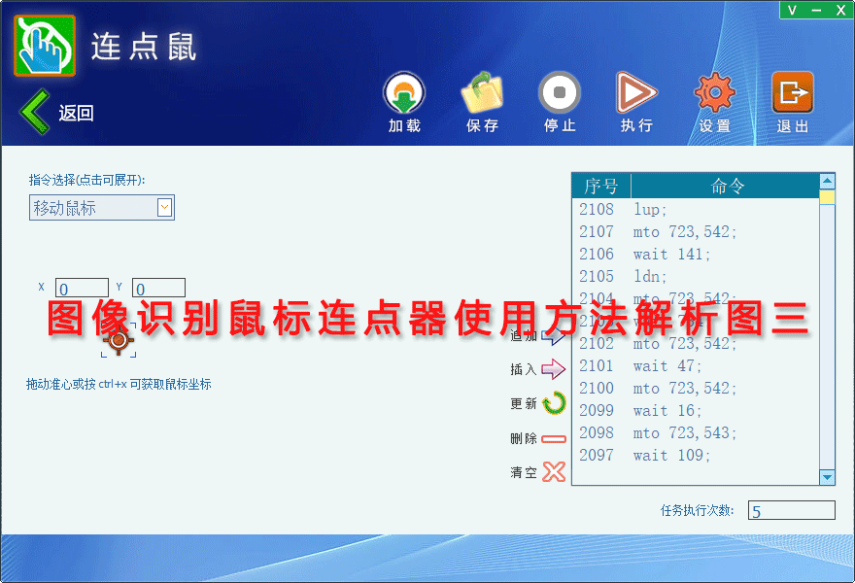Click the 清空 (Clear) red X icon
This screenshot has width=855, height=583.
point(553,472)
